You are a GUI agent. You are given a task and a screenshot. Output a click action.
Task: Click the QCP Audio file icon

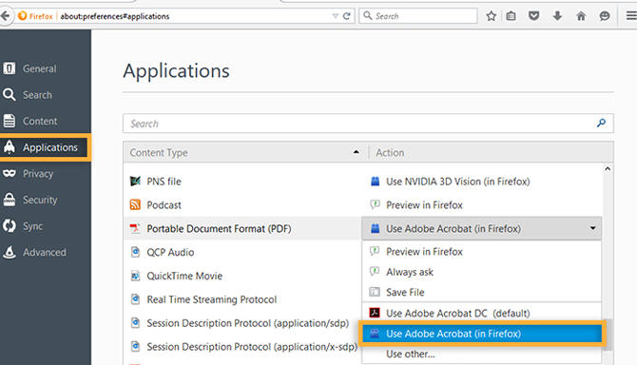[x=135, y=252]
